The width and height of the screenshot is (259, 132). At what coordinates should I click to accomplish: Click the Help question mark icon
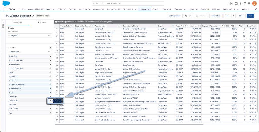tap(240, 3)
